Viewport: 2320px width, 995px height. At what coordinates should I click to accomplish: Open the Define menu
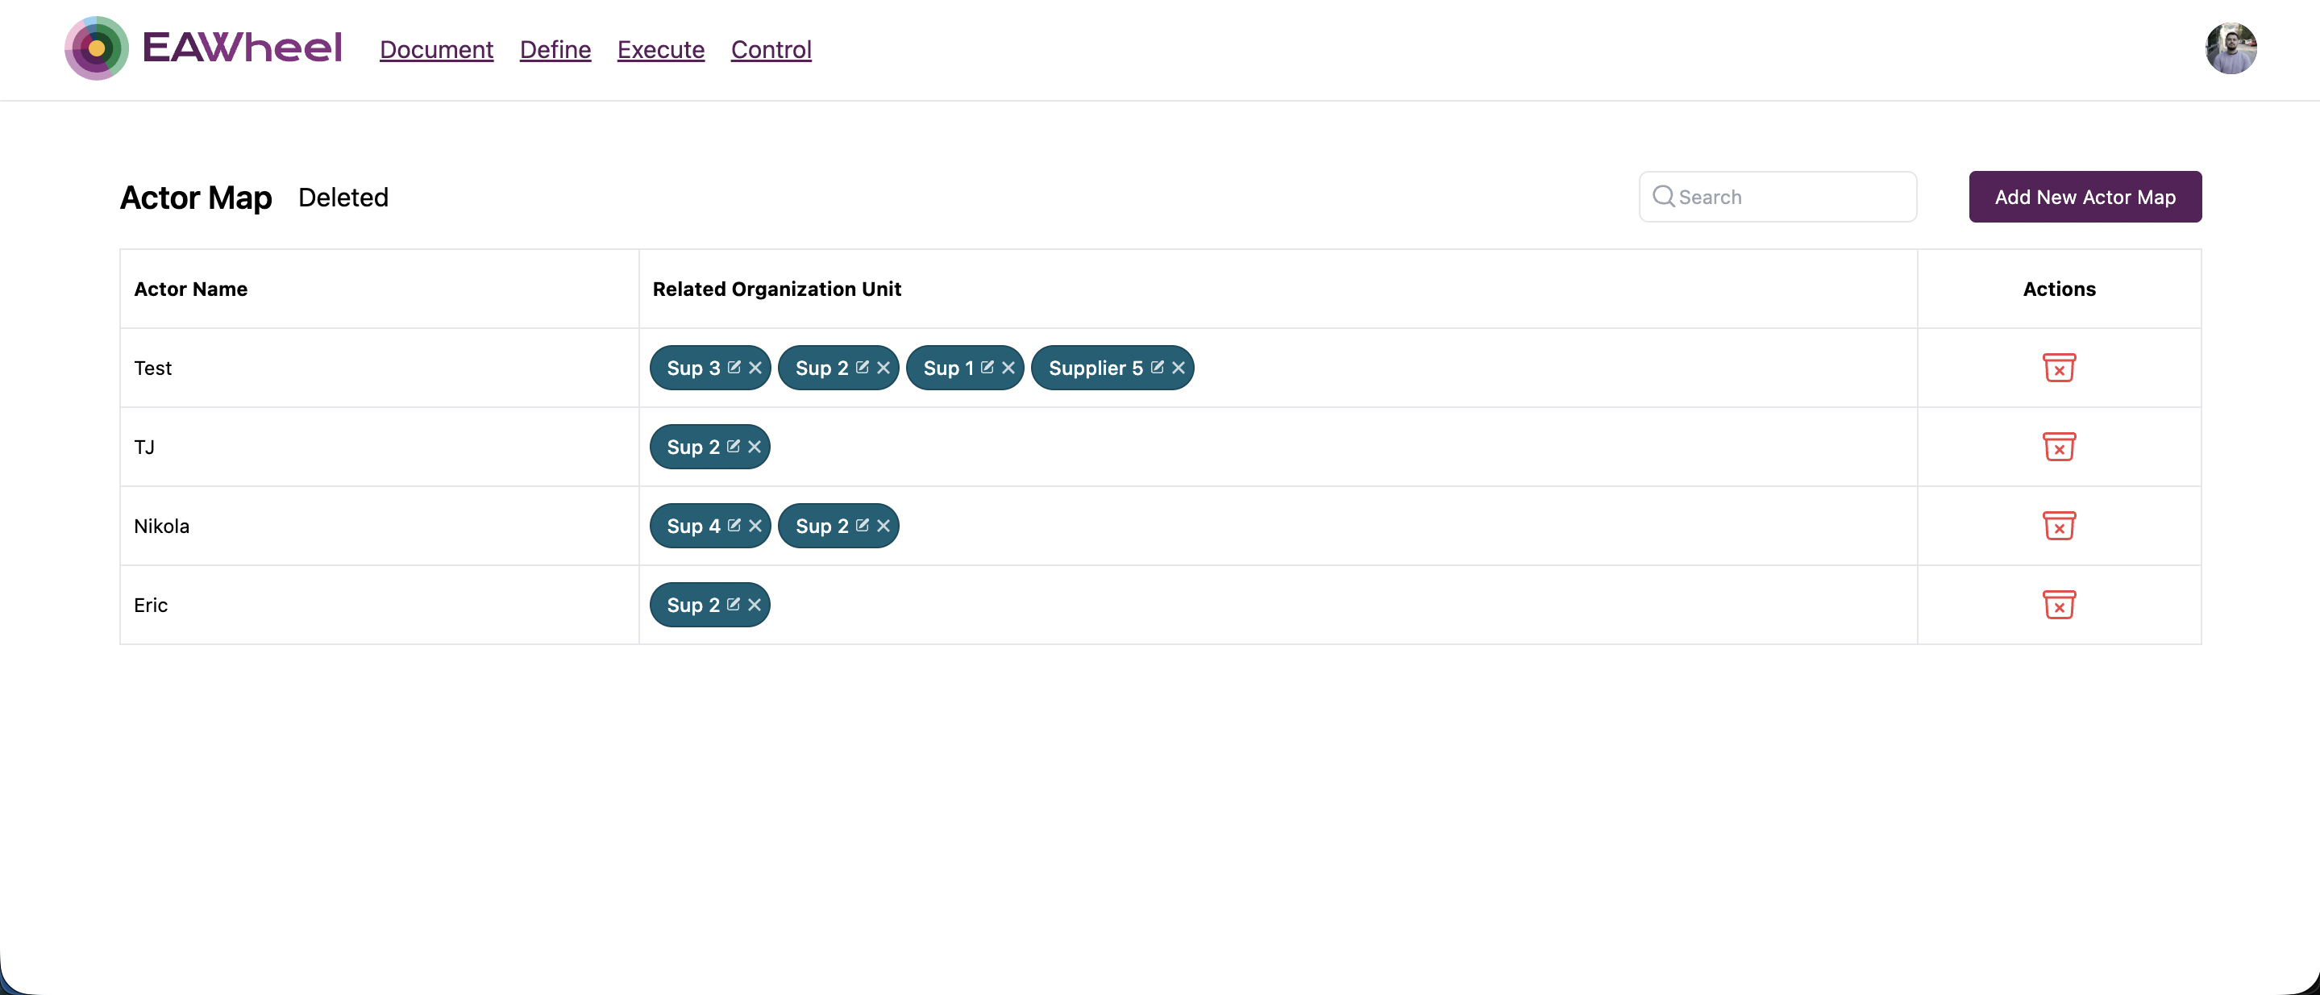pyautogui.click(x=555, y=49)
